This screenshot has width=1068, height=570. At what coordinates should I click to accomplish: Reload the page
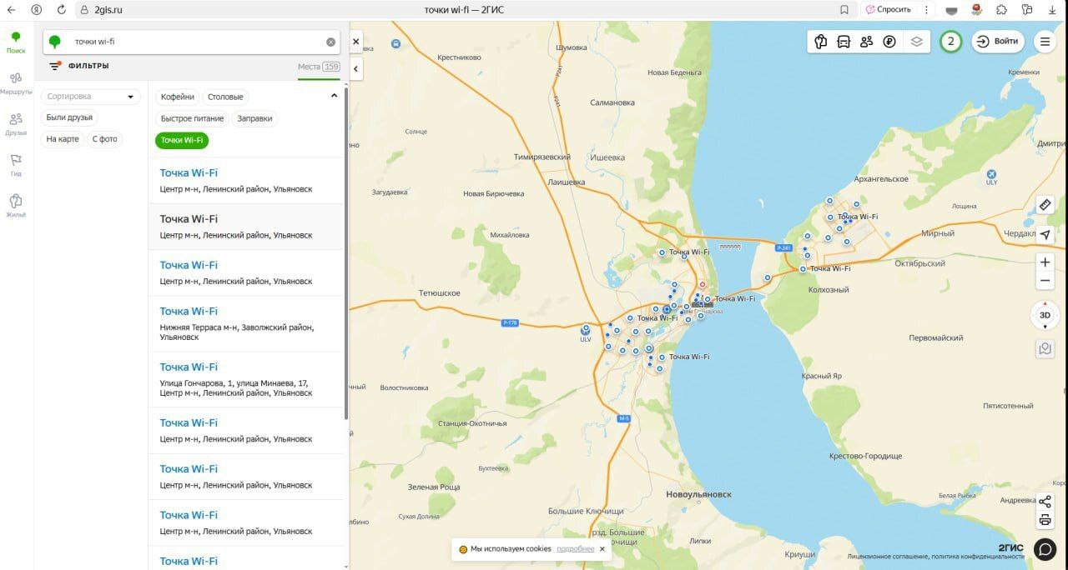point(61,10)
